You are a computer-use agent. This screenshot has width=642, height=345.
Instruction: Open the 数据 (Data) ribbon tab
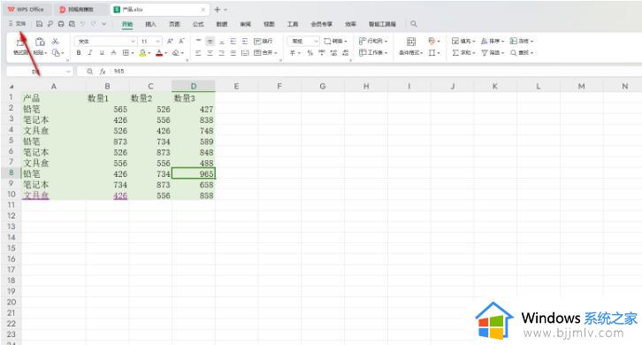tap(221, 24)
